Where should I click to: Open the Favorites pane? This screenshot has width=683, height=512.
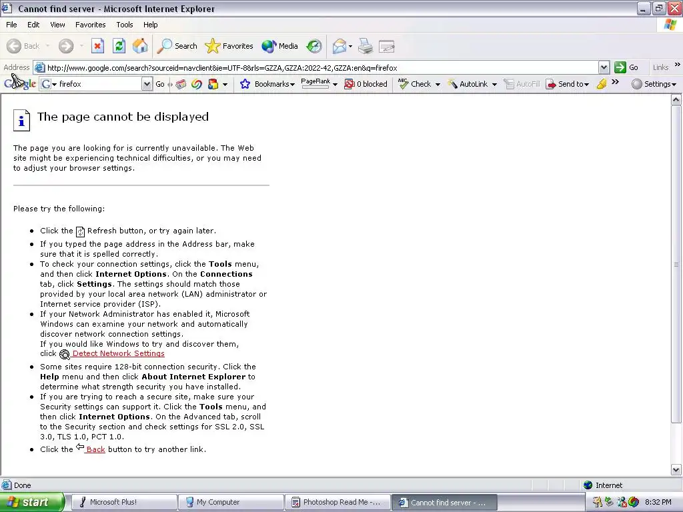click(x=229, y=46)
